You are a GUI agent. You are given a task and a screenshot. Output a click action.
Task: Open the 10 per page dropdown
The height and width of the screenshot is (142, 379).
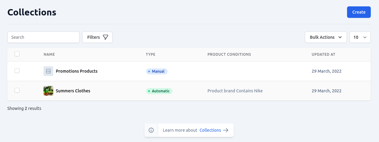tap(360, 37)
